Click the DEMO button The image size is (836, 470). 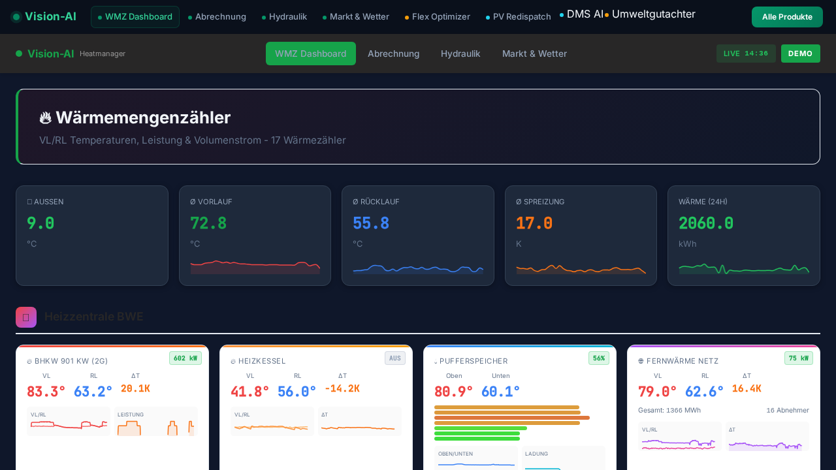(x=801, y=54)
